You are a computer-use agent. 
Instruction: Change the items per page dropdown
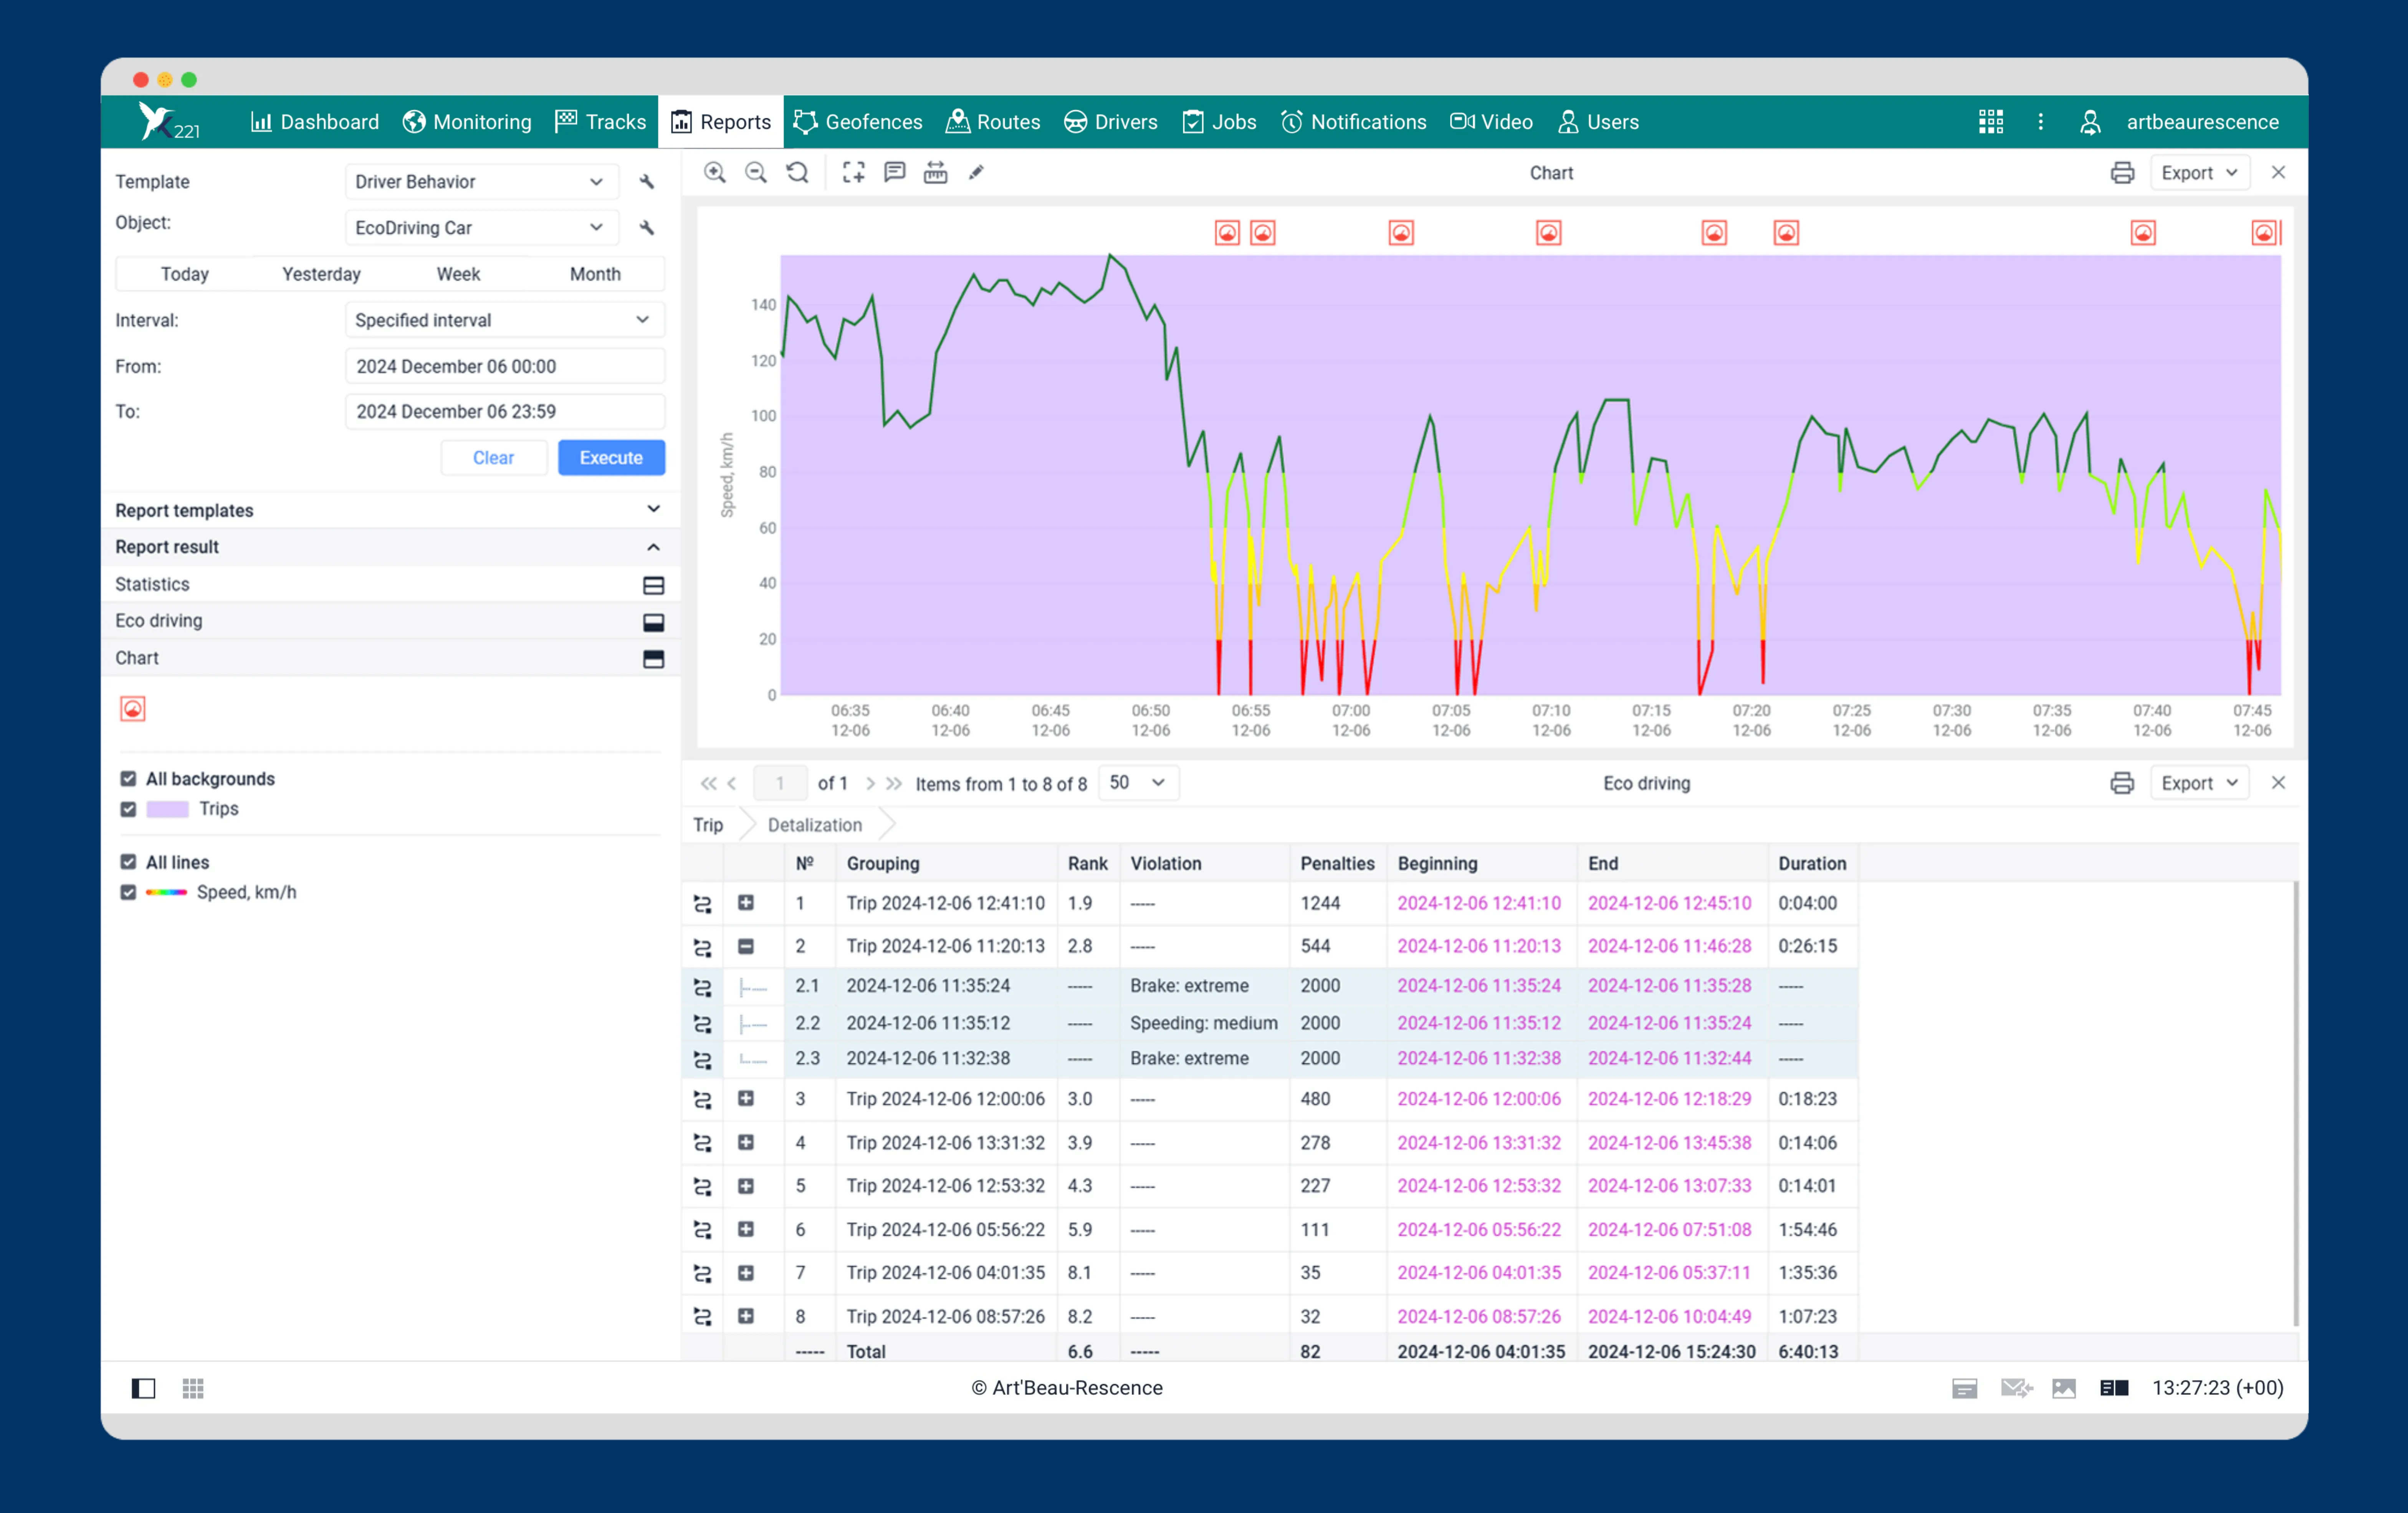(x=1138, y=783)
